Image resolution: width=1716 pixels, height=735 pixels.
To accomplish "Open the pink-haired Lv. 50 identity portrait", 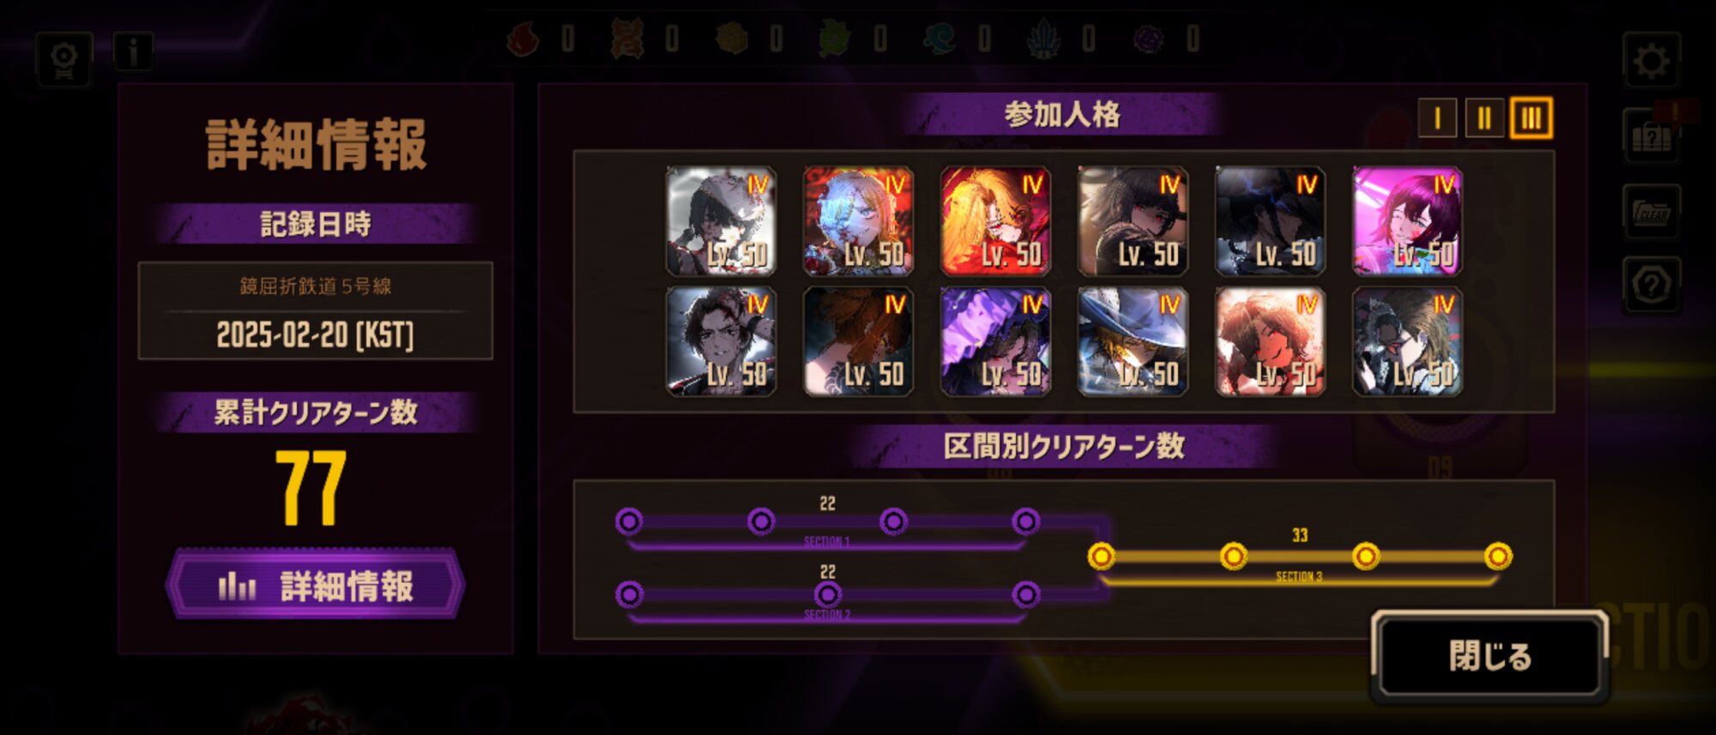I will 1407,221.
